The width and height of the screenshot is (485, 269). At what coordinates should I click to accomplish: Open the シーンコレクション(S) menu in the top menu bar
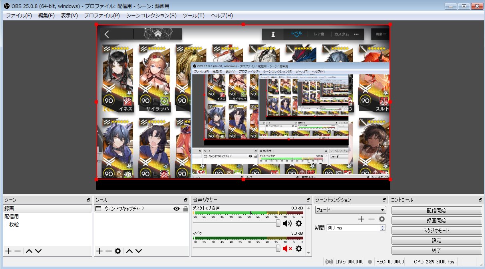coord(151,16)
